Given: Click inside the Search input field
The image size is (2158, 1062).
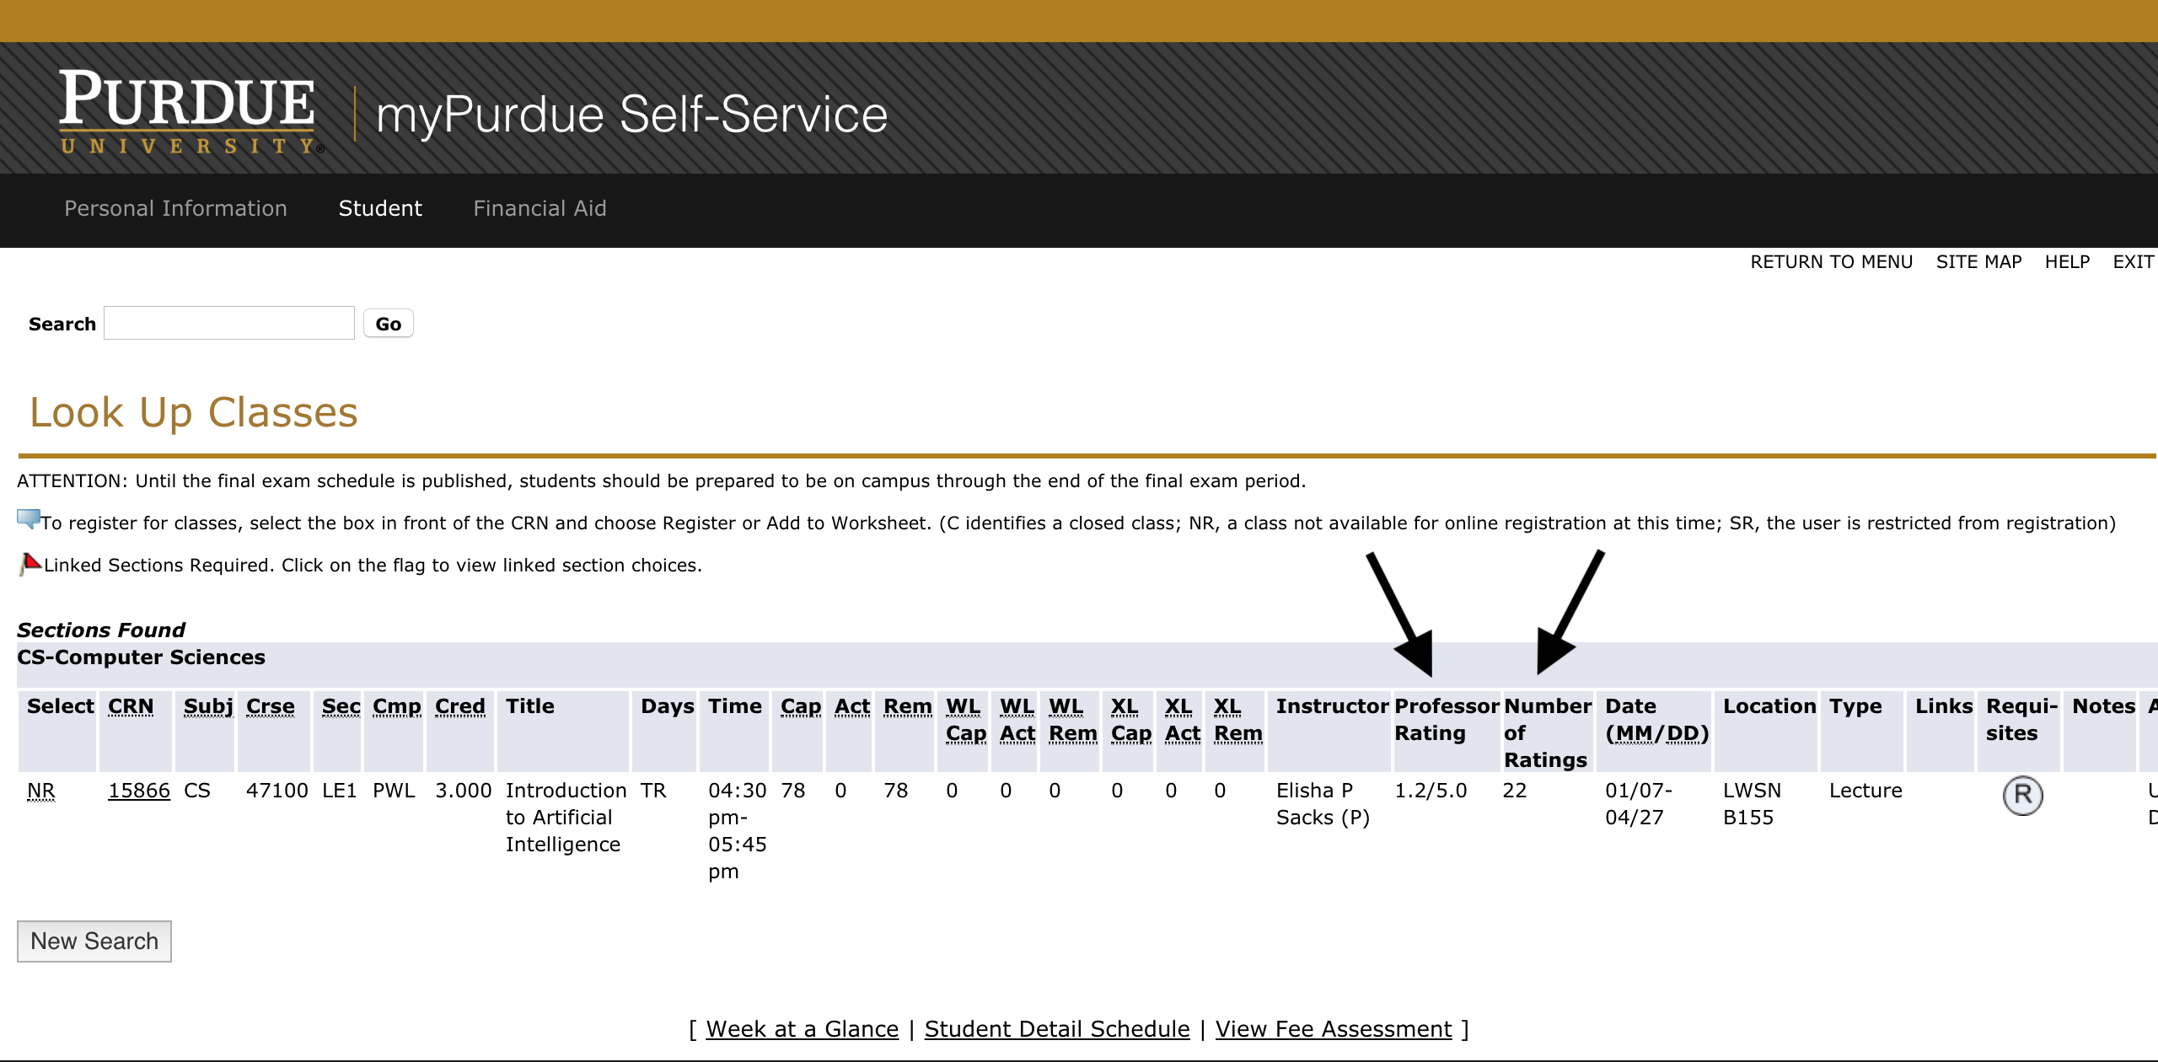Looking at the screenshot, I should [x=229, y=324].
